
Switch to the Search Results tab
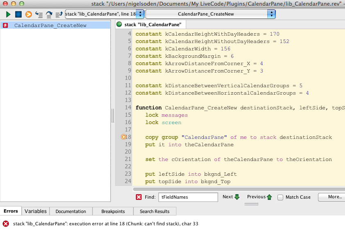click(155, 211)
